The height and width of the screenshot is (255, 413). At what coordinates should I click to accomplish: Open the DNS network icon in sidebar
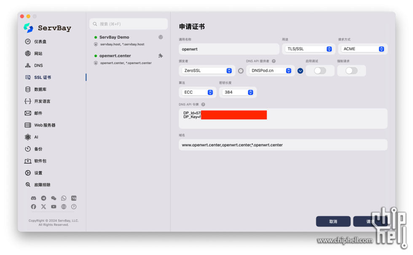point(28,66)
